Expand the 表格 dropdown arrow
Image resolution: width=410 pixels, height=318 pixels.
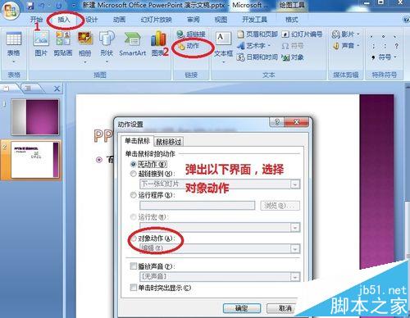[x=13, y=62]
